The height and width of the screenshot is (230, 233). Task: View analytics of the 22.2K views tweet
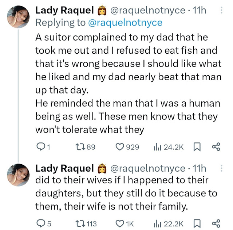158,223
